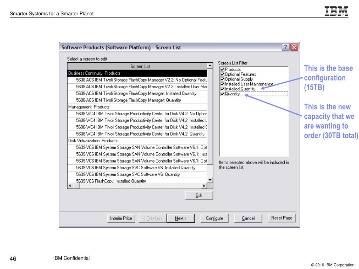Click scroll down arrow of screen list
This screenshot has height=269, width=359.
coord(210,180)
